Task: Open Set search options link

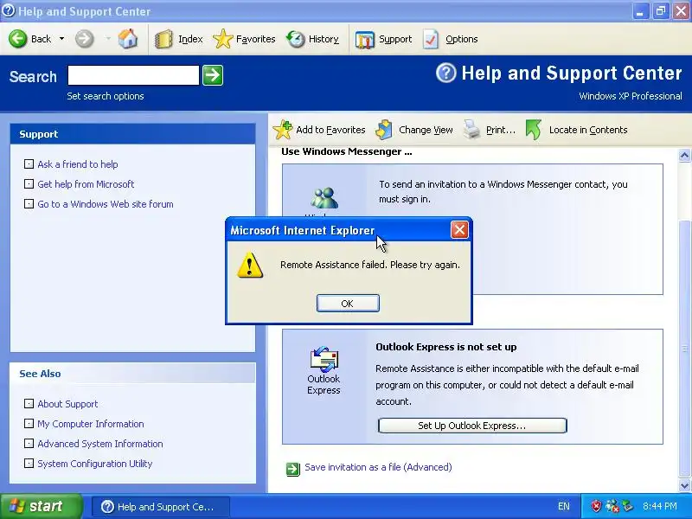Action: tap(106, 96)
